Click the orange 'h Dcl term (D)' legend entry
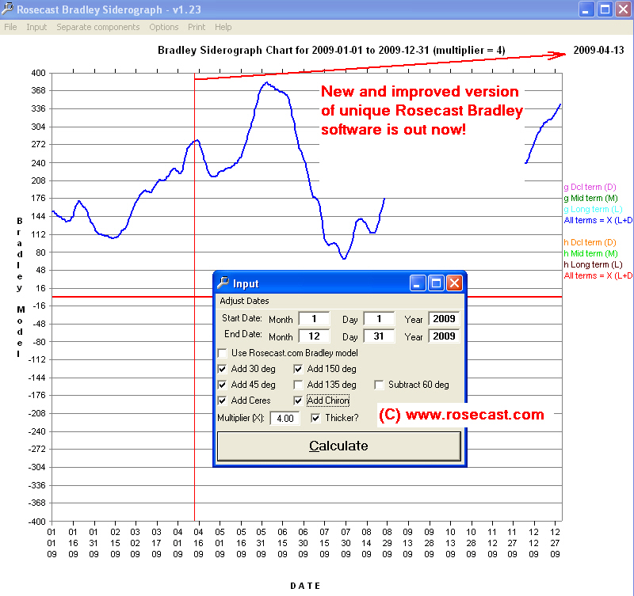This screenshot has height=596, width=634. [590, 242]
